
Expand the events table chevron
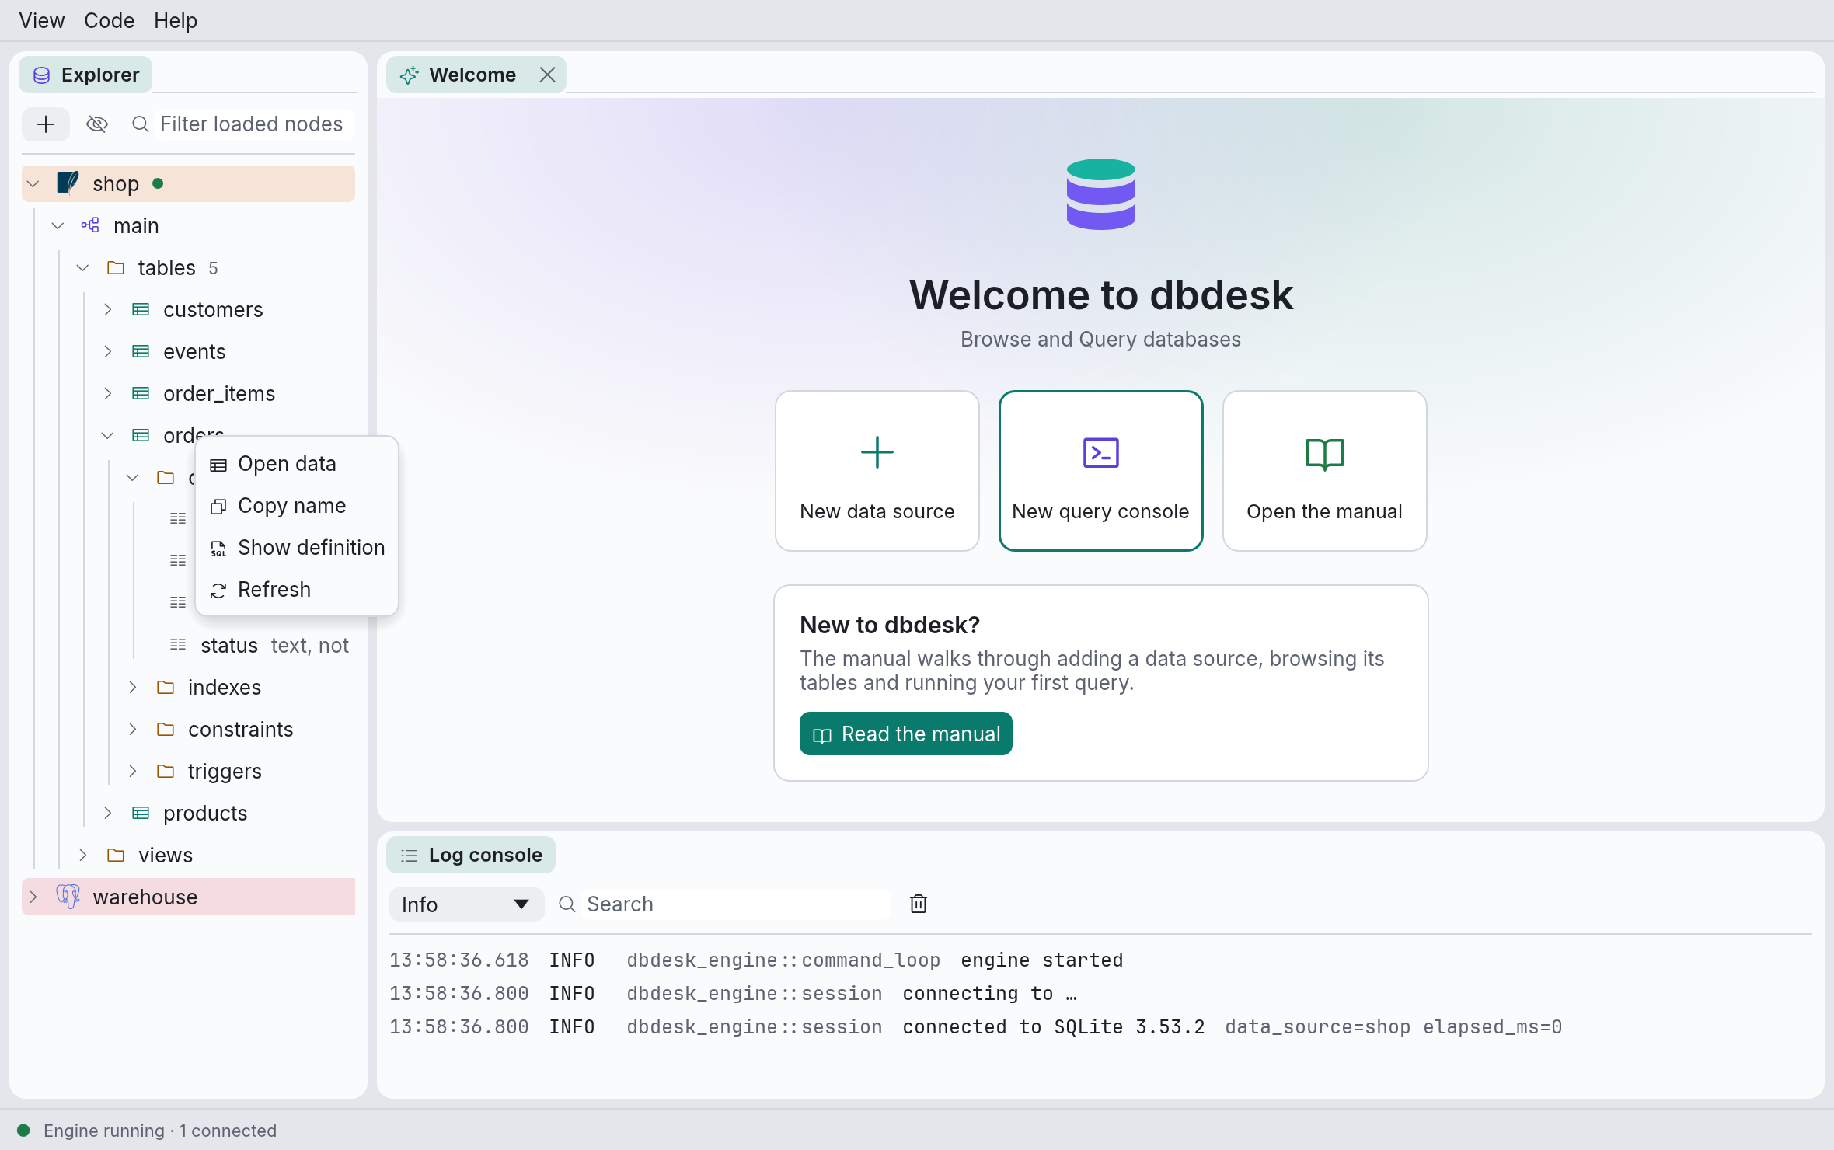coord(107,352)
